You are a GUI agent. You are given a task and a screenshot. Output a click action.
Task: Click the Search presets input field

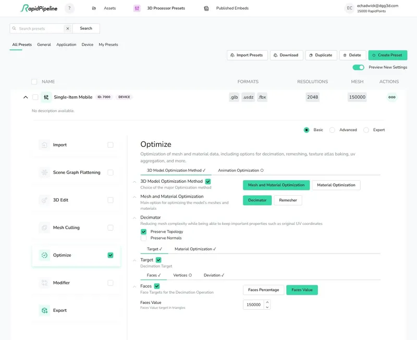click(41, 29)
